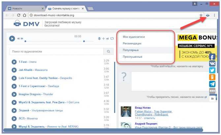Click the audio search magnifier button
Image resolution: width=221 pixels, height=135 pixels.
click(x=109, y=52)
